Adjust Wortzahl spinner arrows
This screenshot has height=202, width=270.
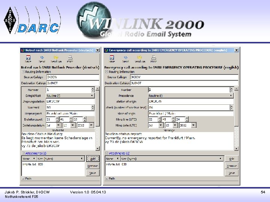93,107
